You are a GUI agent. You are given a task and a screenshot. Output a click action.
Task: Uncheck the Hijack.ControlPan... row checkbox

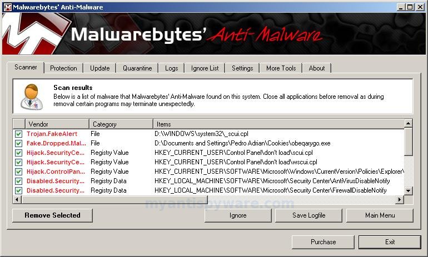pyautogui.click(x=18, y=172)
